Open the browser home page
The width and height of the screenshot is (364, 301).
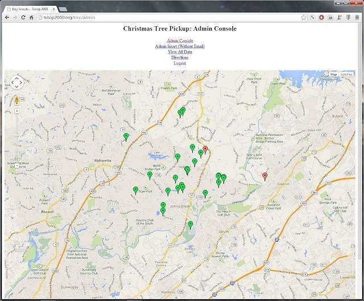[x=31, y=18]
